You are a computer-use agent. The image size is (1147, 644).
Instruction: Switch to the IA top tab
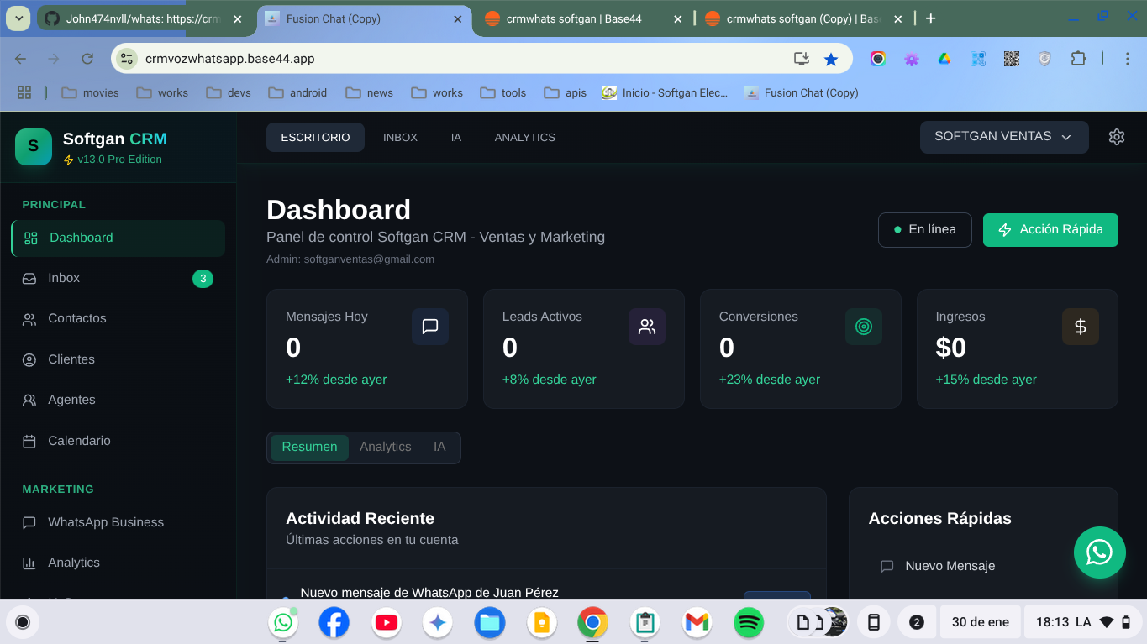[x=456, y=137]
